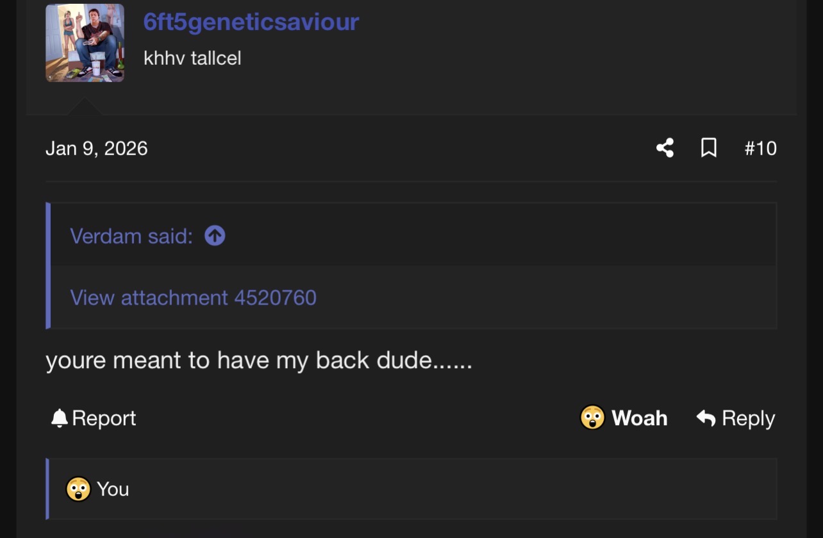This screenshot has width=823, height=538.
Task: Click the "Verdam said:" quote link
Action: 131,236
